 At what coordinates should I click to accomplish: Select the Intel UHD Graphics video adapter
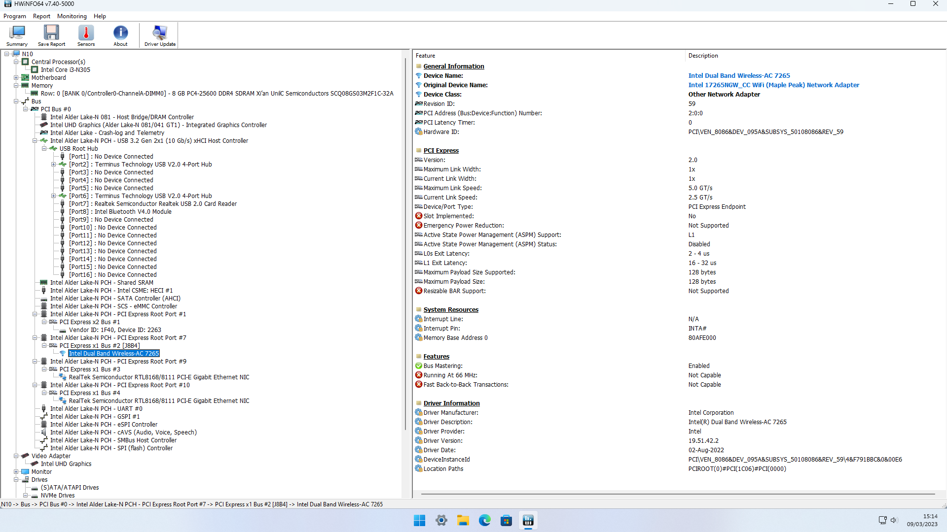tap(66, 464)
